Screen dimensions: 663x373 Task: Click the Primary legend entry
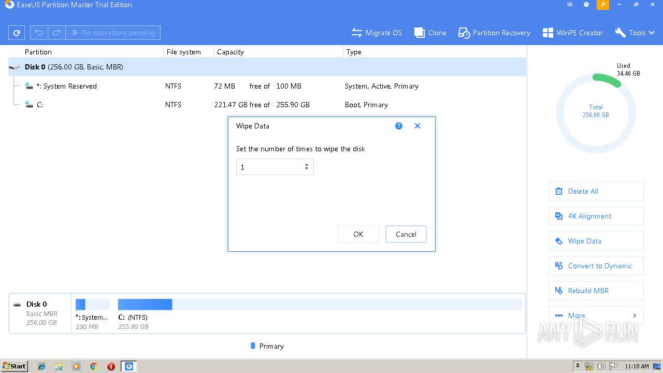[267, 346]
